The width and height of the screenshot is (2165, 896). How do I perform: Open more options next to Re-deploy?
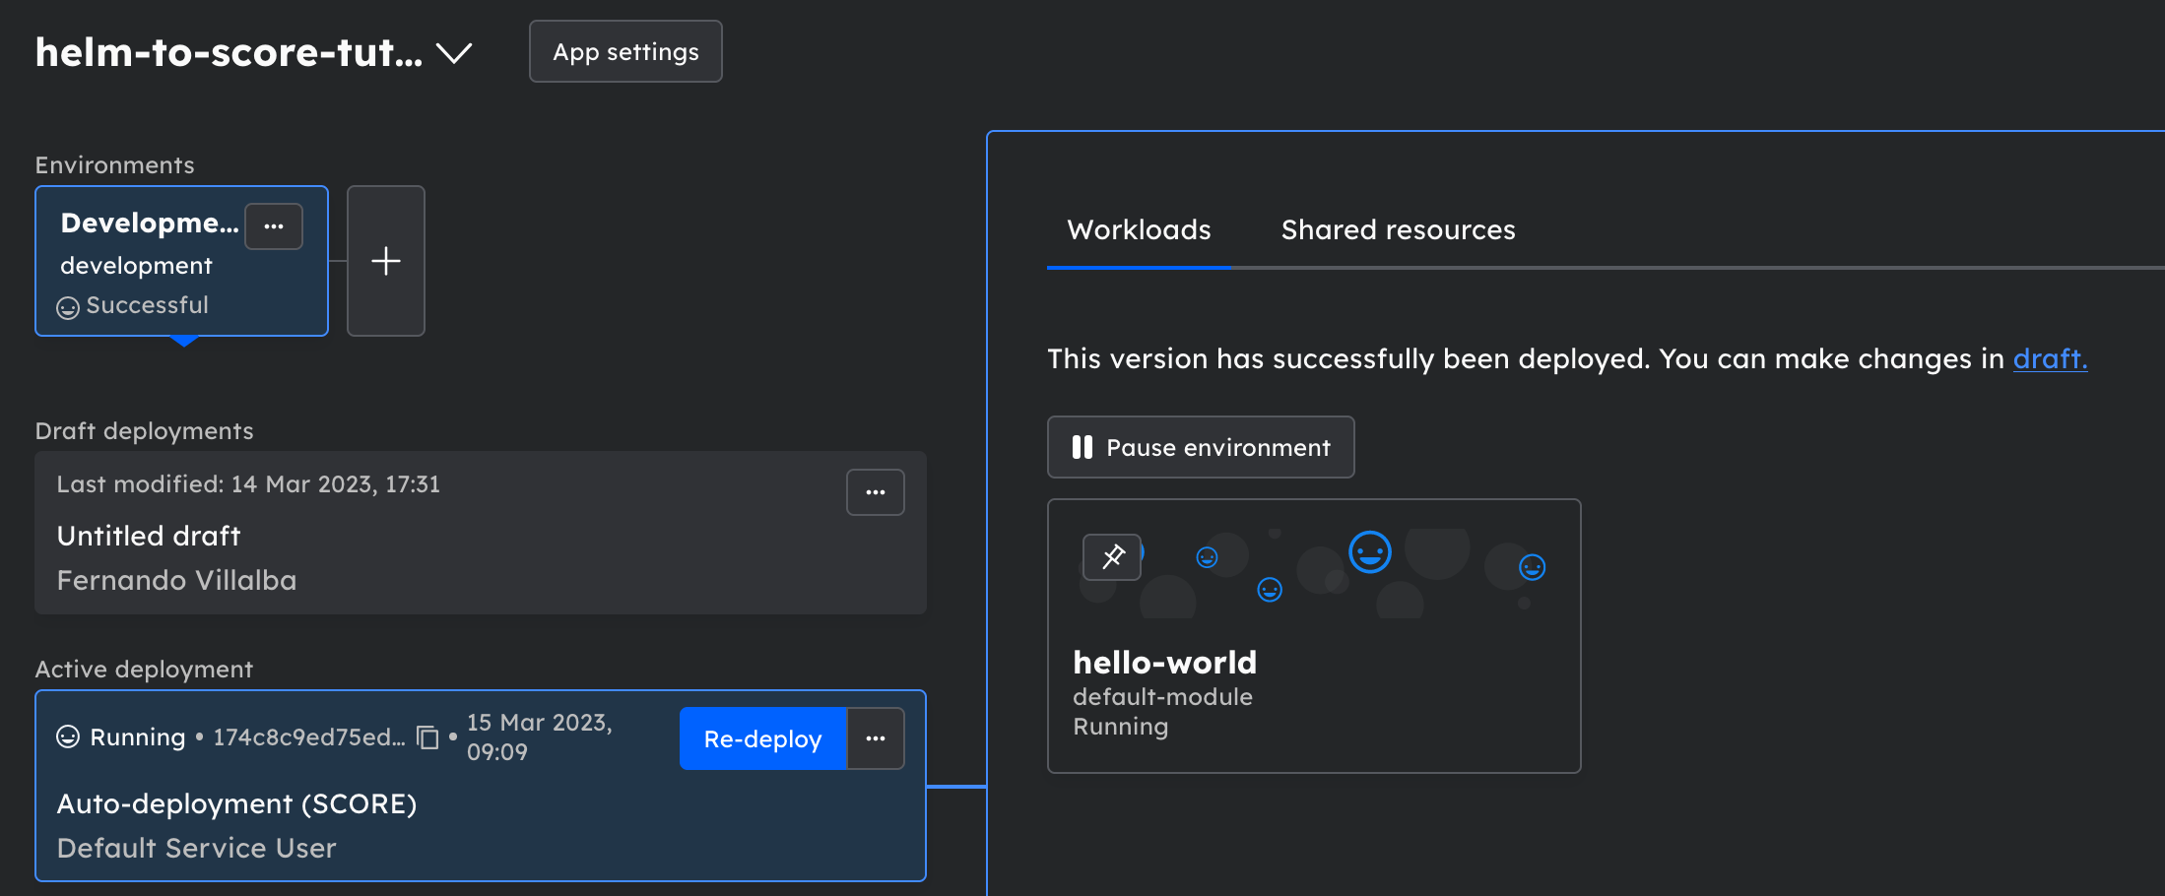[876, 738]
